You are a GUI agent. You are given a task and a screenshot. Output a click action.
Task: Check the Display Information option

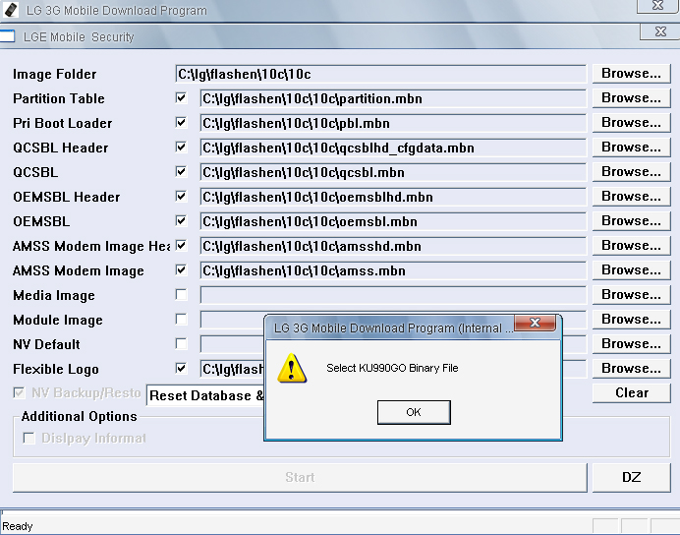pyautogui.click(x=29, y=439)
